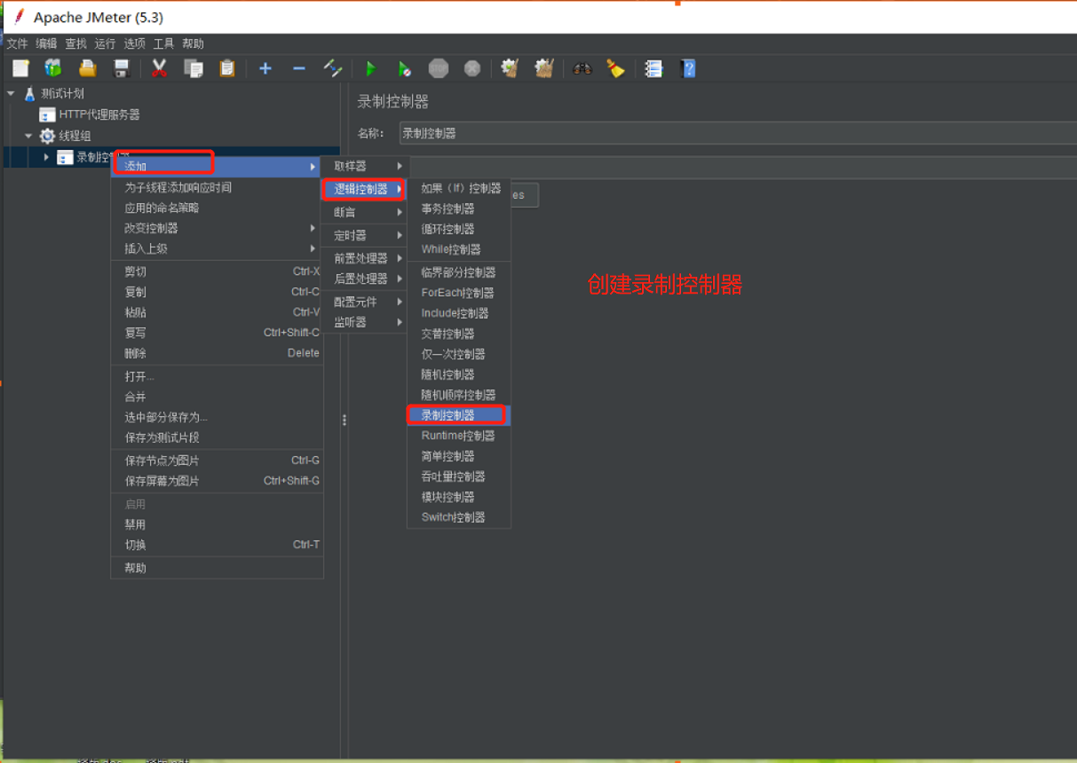Click the Stop test icon

[439, 68]
